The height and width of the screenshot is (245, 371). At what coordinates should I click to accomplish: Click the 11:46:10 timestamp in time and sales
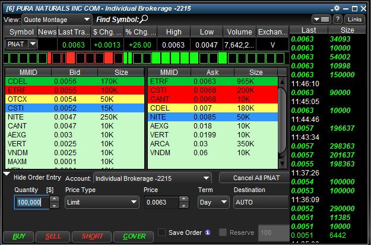[305, 84]
